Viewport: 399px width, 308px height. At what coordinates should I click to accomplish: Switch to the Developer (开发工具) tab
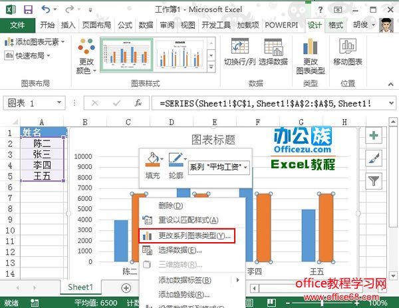point(216,25)
